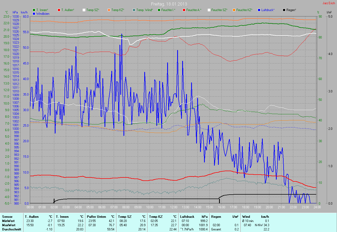Click the black Regen legend swatch
The image size is (337, 232).
coord(284,10)
